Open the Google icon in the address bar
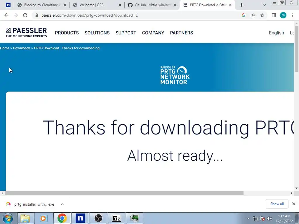299x224 pixels. [243, 15]
